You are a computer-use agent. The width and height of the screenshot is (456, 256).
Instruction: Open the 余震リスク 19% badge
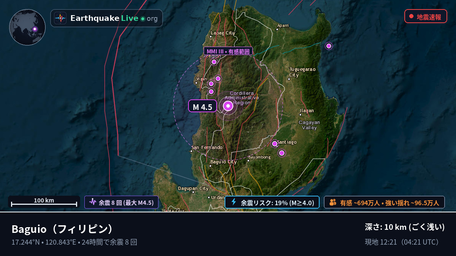coord(272,202)
